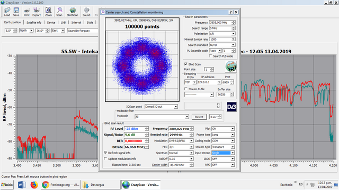Open the East longitude direction dropdown

click(63, 31)
